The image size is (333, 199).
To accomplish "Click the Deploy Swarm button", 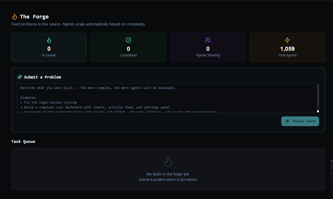I will (x=300, y=121).
